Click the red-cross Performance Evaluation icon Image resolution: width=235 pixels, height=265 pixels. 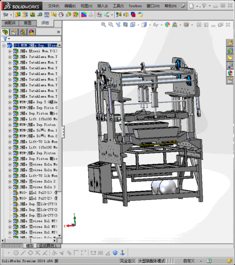[x=75, y=14]
